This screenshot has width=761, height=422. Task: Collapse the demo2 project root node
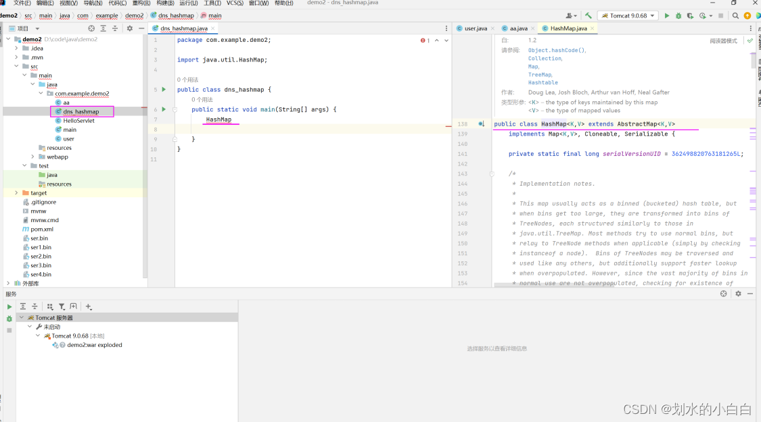[x=8, y=39]
